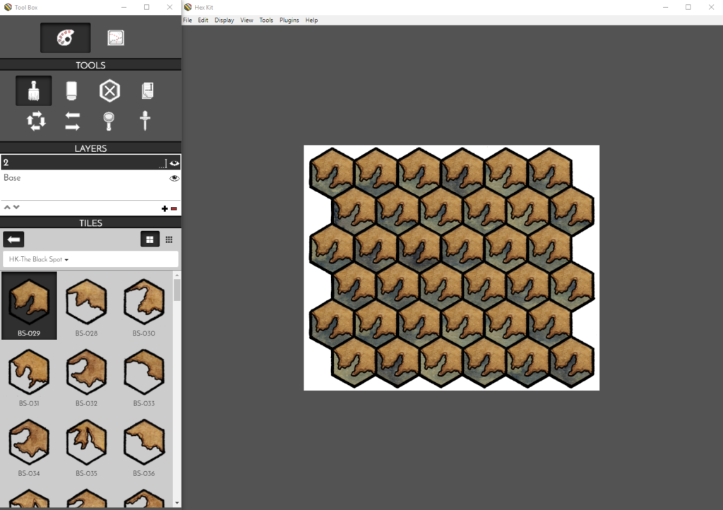The width and height of the screenshot is (723, 510).
Task: Select tile BS-033
Action: coord(144,376)
